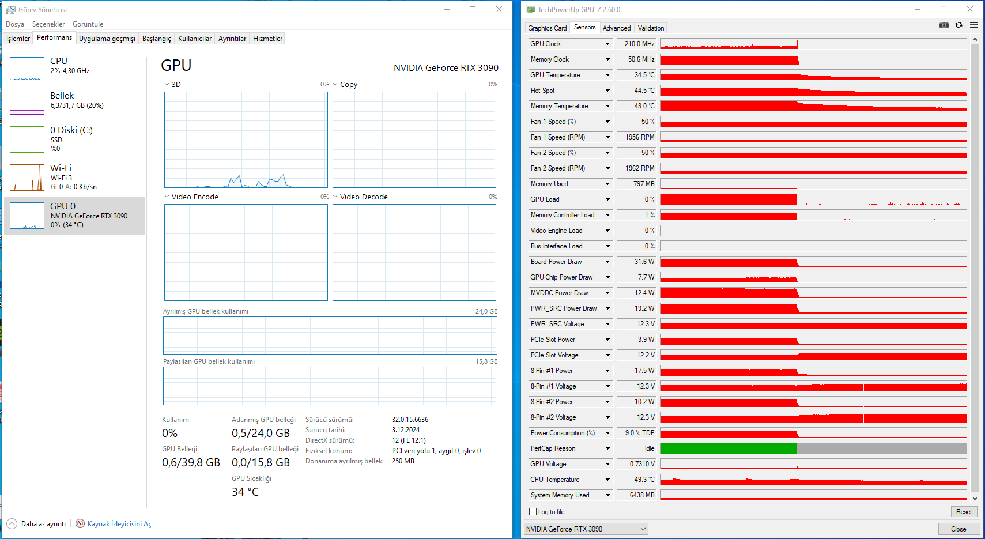Click the Daha az ayrıntı arrow icon
This screenshot has height=539, width=985.
[x=12, y=524]
